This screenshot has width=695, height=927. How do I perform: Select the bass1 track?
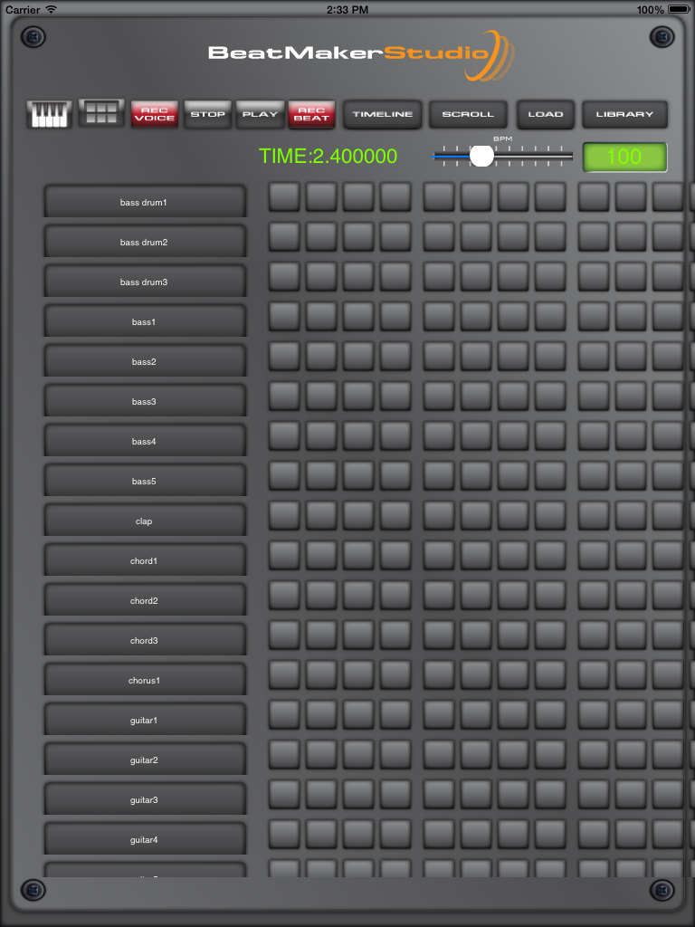coord(144,321)
